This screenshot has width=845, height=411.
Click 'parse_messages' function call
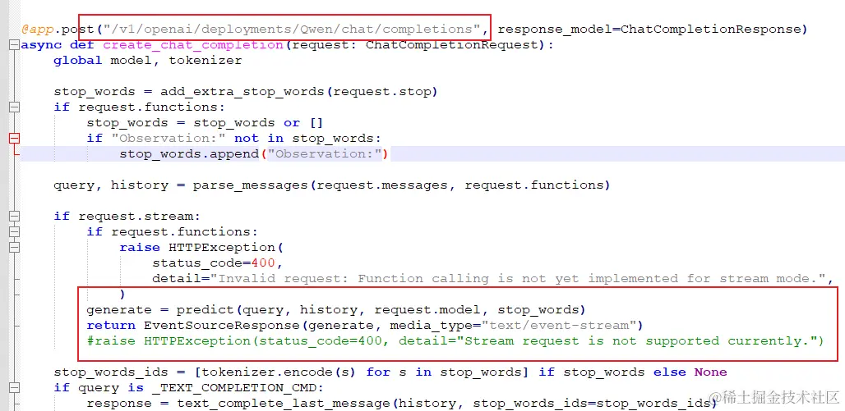pos(251,185)
